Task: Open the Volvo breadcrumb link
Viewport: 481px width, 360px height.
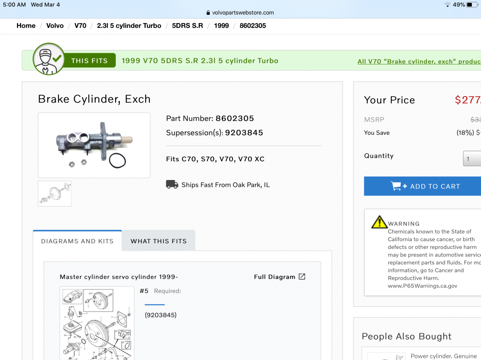Action: [55, 26]
